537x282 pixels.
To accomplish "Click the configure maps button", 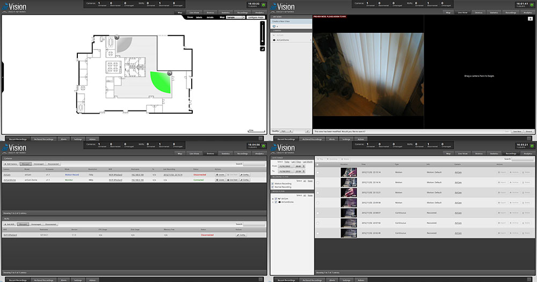I will click(x=256, y=17).
